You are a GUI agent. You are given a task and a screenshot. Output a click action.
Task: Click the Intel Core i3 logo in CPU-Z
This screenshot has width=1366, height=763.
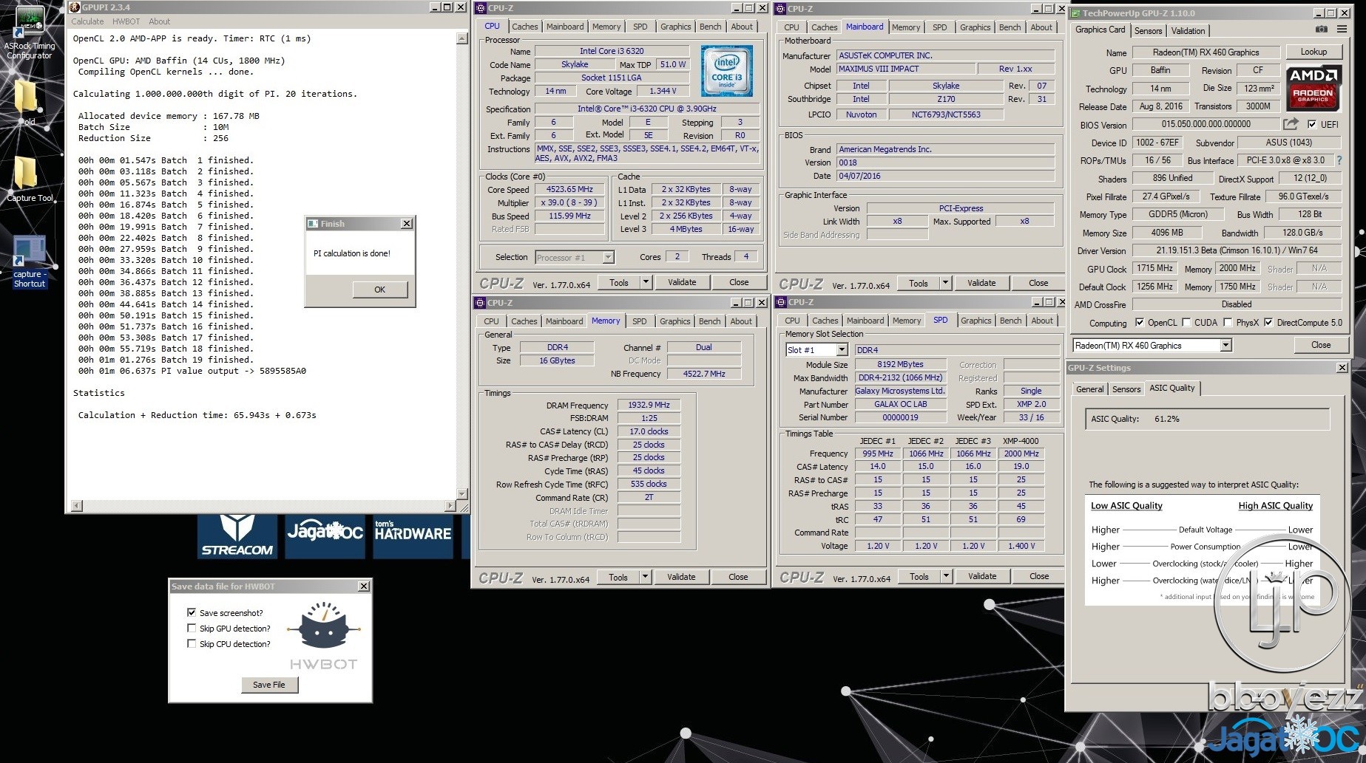[726, 71]
